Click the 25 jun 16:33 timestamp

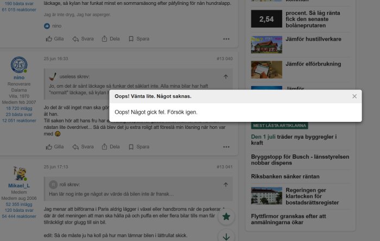(56, 58)
